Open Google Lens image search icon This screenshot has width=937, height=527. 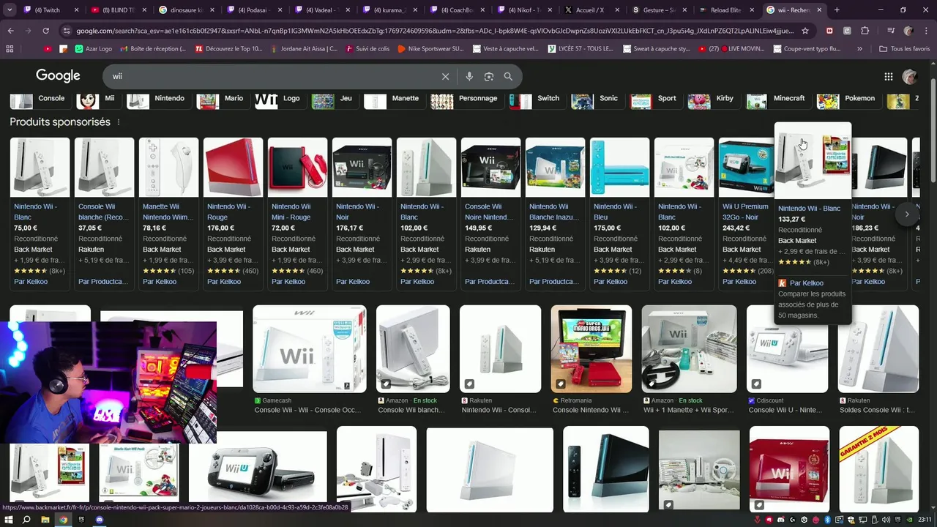[489, 76]
